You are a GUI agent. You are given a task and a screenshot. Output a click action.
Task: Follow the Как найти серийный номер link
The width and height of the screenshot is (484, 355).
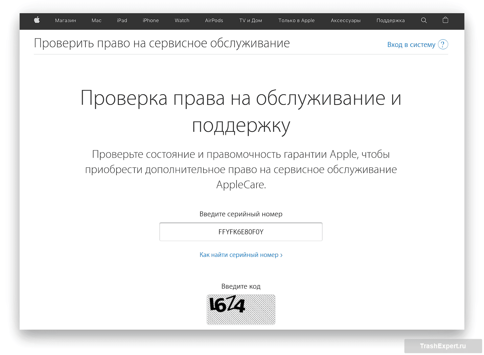point(241,255)
